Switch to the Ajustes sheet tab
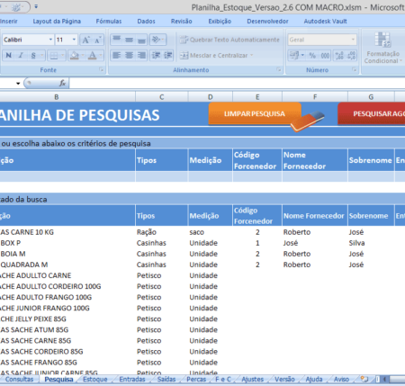This screenshot has width=405, height=386. pos(253,380)
